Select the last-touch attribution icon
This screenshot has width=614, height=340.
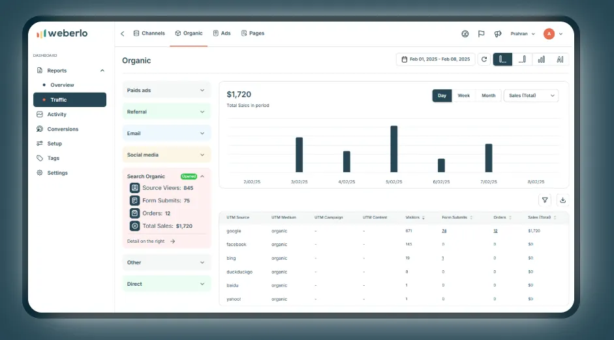[x=522, y=59]
